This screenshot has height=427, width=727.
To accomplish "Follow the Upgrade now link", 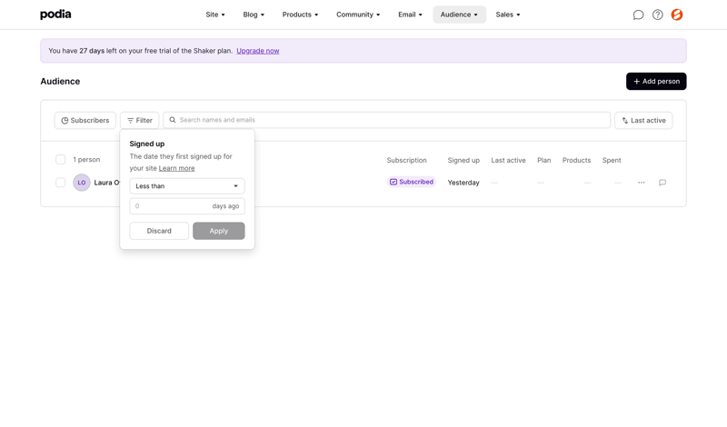I will pos(258,51).
